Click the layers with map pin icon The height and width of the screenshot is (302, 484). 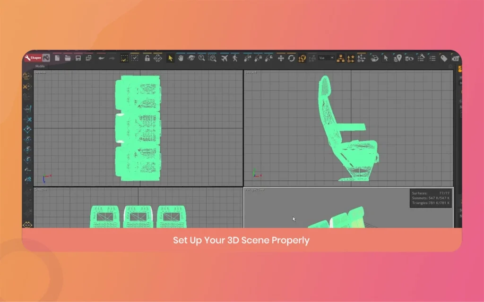coord(398,58)
